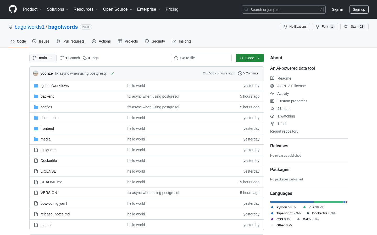Click the Go to file input
The height and width of the screenshot is (235, 377).
click(x=201, y=58)
